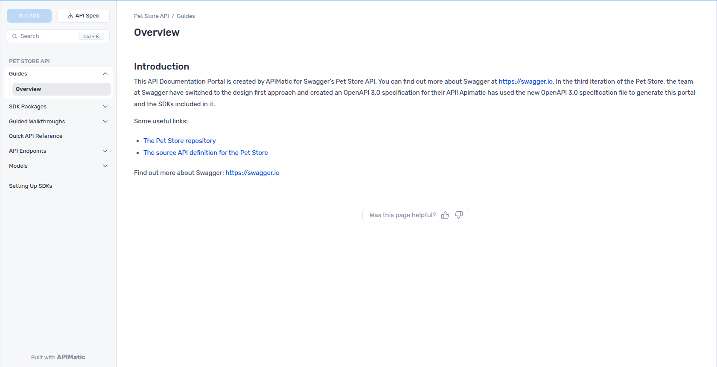Image resolution: width=717 pixels, height=367 pixels.
Task: Expand Guided Walkthroughs chevron
Action: coord(105,122)
